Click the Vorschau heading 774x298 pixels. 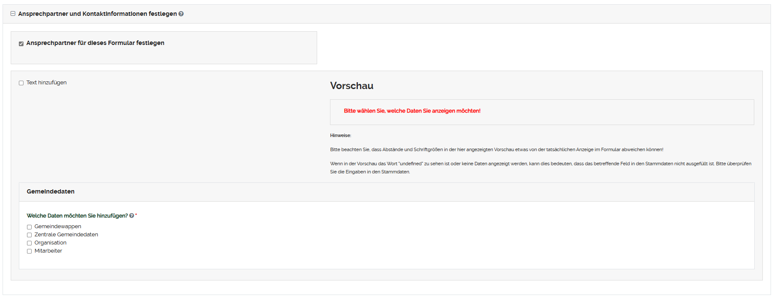coord(351,86)
